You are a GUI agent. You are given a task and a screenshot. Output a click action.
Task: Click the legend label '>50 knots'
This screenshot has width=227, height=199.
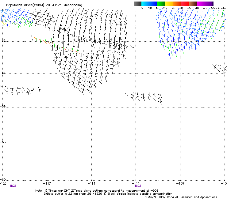pos(218,8)
